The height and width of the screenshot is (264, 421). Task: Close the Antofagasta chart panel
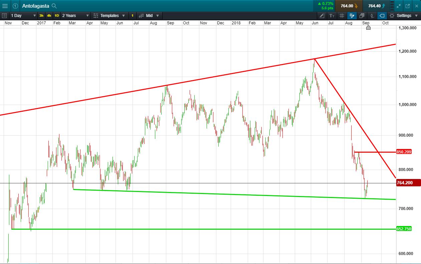tap(417, 6)
